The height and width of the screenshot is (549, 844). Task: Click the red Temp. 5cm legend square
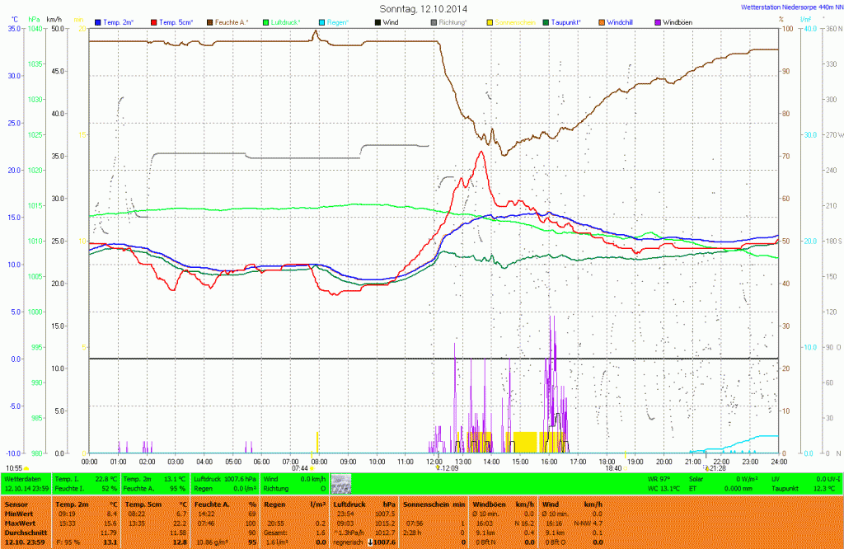tap(154, 21)
